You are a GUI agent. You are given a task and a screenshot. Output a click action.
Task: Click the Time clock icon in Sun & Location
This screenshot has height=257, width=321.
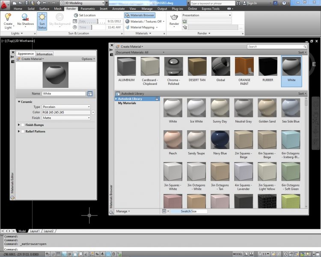tap(75, 27)
